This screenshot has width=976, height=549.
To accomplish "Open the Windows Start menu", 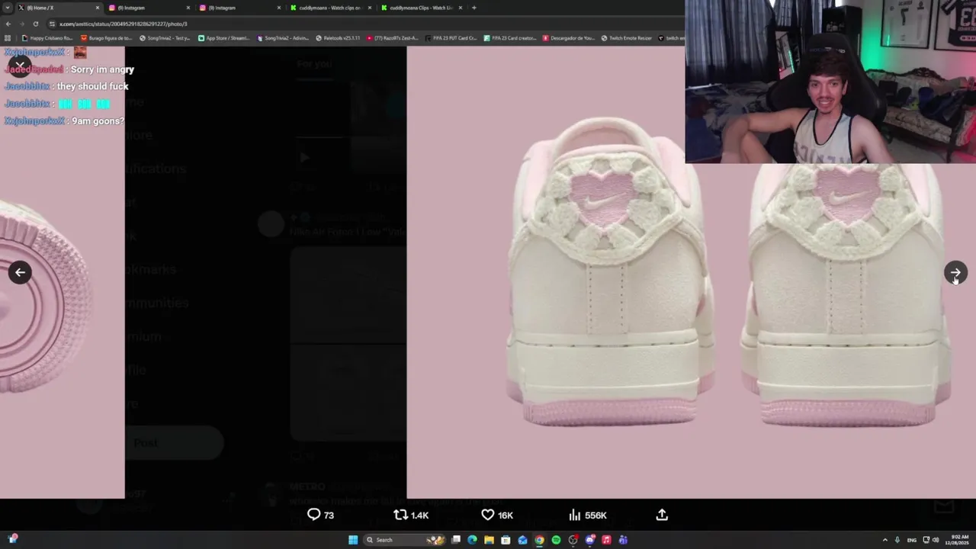I will (x=353, y=540).
